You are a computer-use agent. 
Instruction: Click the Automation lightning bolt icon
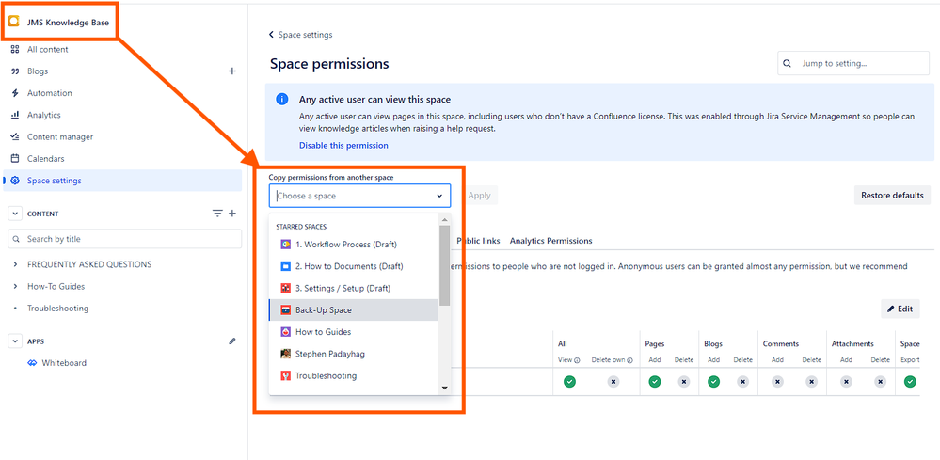pyautogui.click(x=16, y=93)
